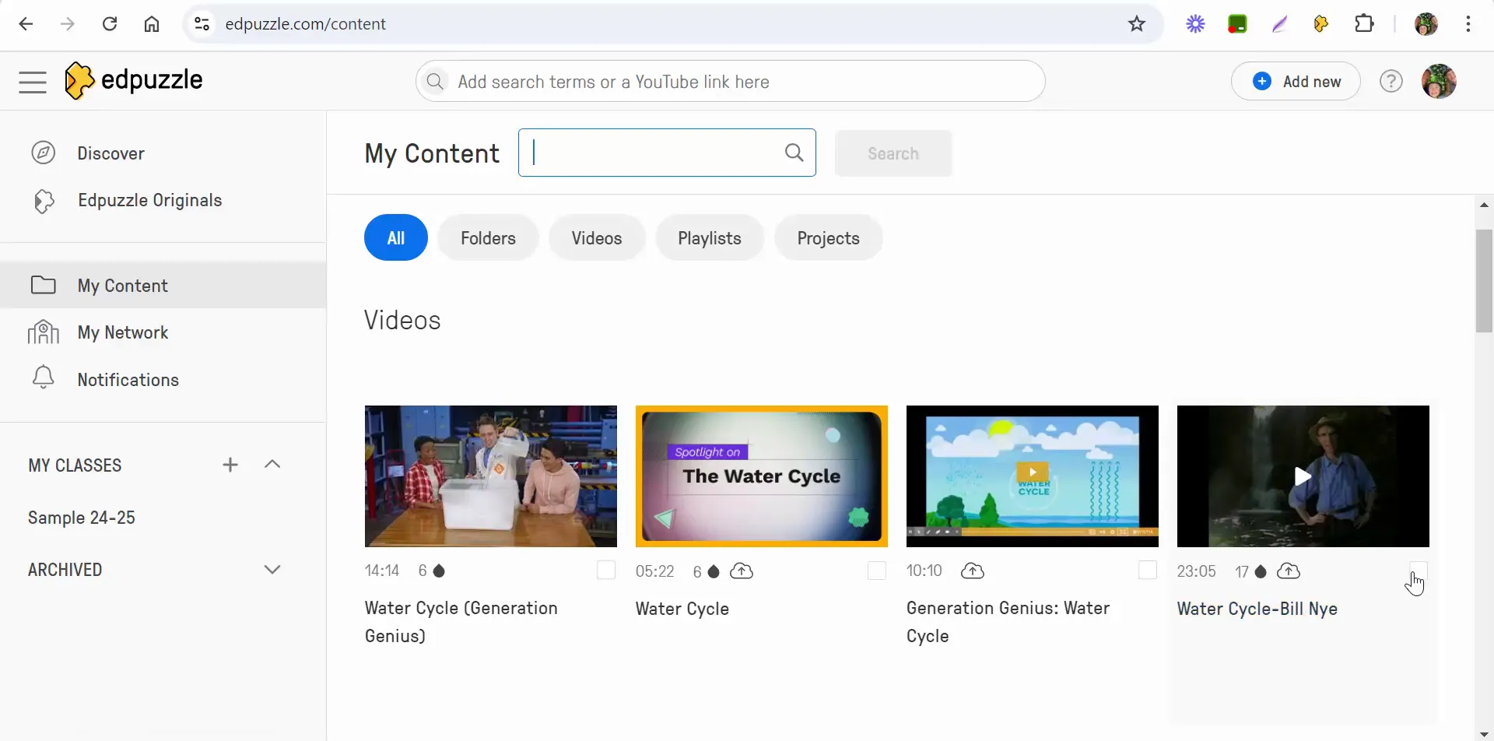This screenshot has width=1494, height=741.
Task: Check the Generation Genius: Water Cycle box
Action: [1148, 571]
